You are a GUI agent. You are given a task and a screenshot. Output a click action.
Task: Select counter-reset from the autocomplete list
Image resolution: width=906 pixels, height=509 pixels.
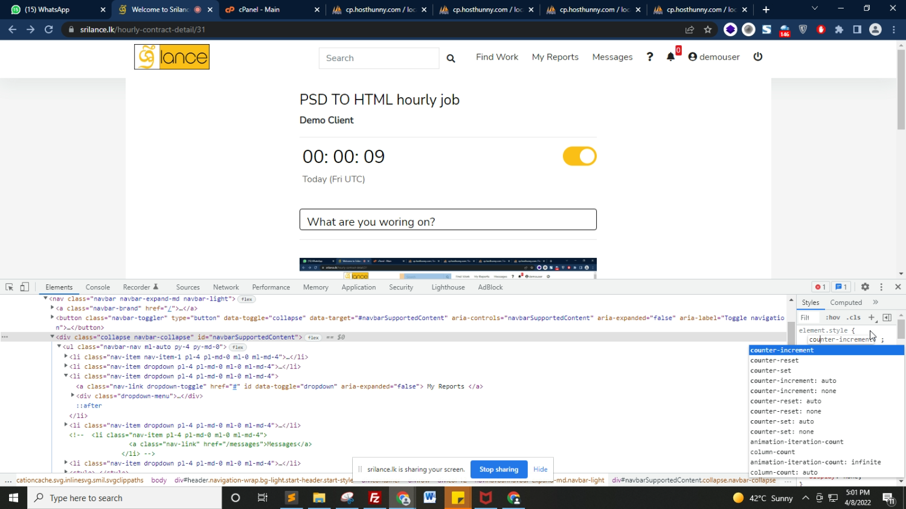(x=774, y=360)
